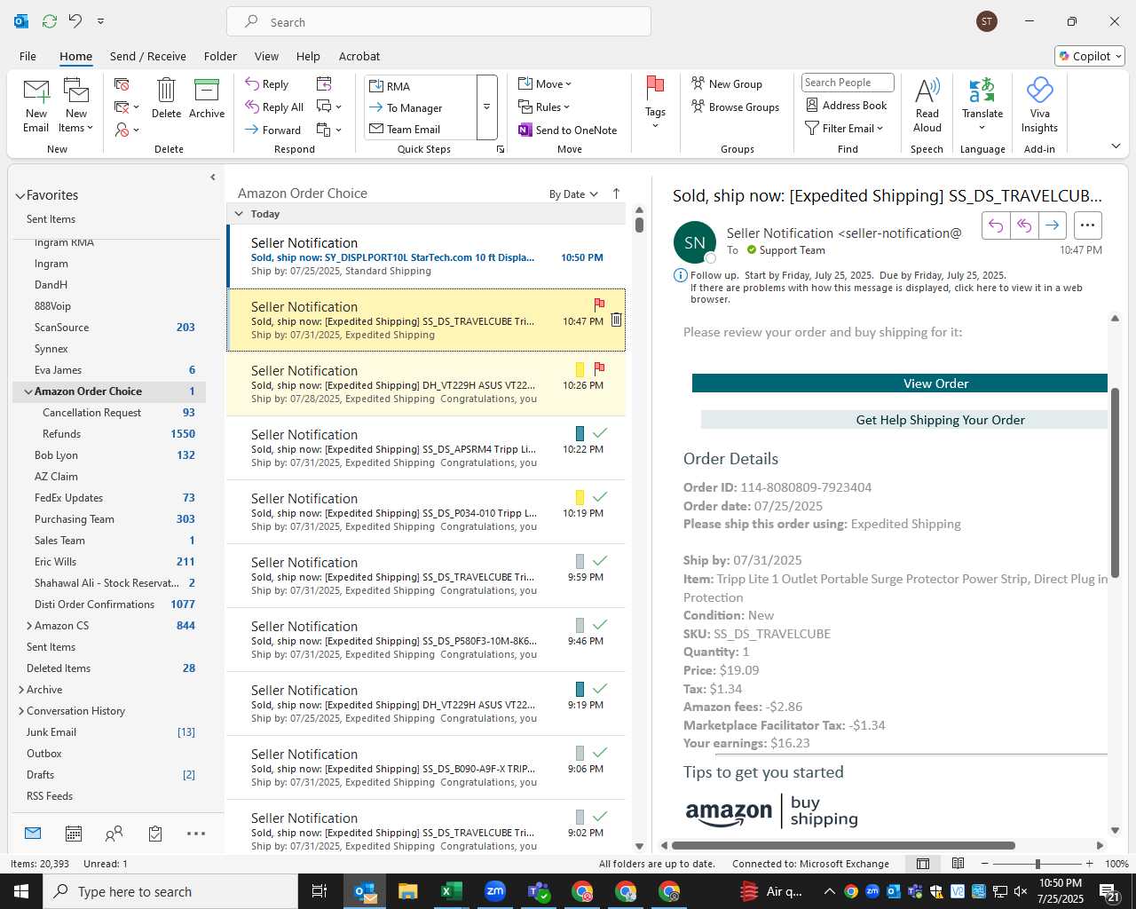The height and width of the screenshot is (909, 1136).
Task: Click Reply All arrow in reading pane header
Action: coord(1024,225)
